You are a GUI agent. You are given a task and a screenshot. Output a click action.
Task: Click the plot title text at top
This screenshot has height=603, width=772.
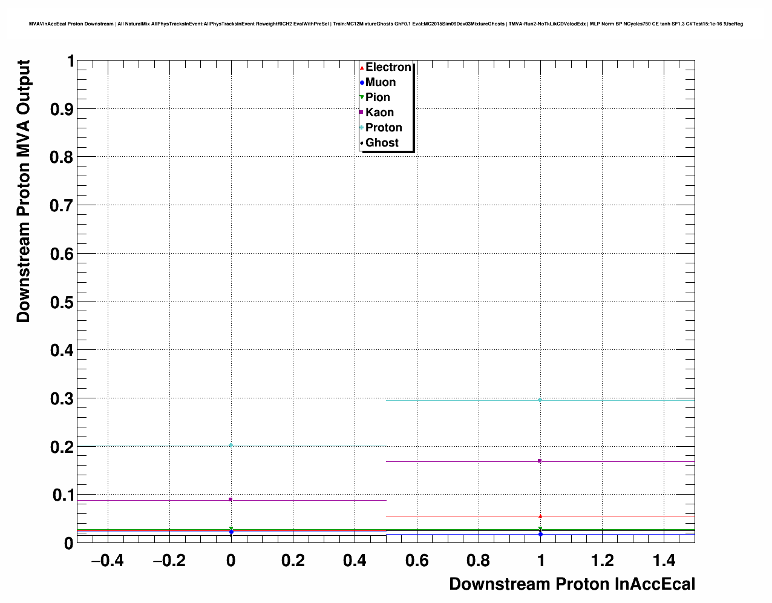click(386, 24)
